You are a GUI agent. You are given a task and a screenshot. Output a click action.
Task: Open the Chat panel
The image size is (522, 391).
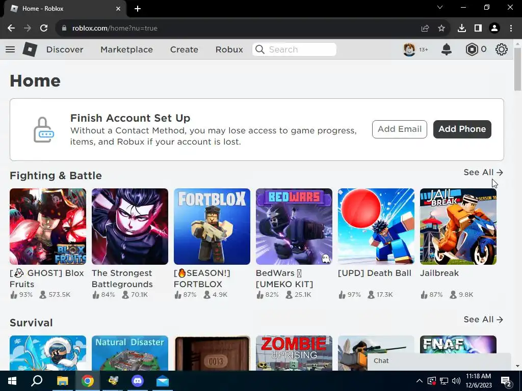(439, 361)
